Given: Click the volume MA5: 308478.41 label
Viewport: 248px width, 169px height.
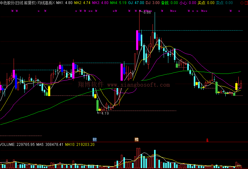Looking at the screenshot, I should click(50, 144).
